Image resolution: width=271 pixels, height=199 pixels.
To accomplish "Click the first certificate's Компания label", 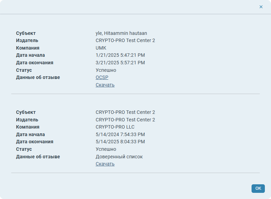I will (x=28, y=48).
